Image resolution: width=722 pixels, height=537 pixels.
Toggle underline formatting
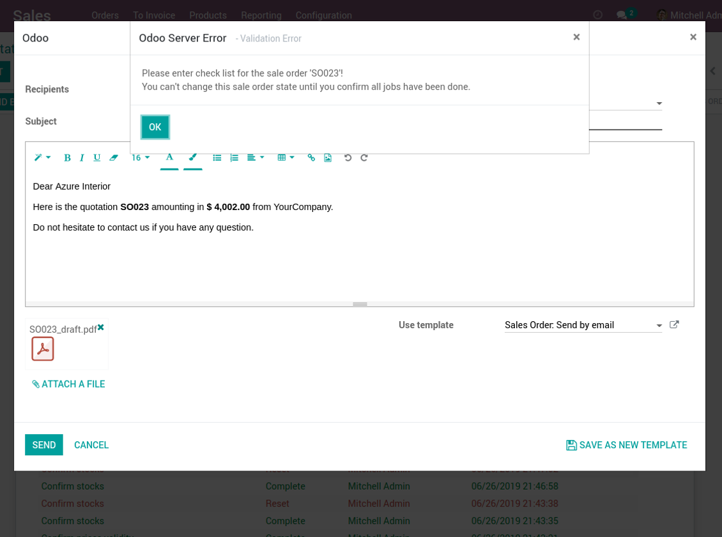96,157
